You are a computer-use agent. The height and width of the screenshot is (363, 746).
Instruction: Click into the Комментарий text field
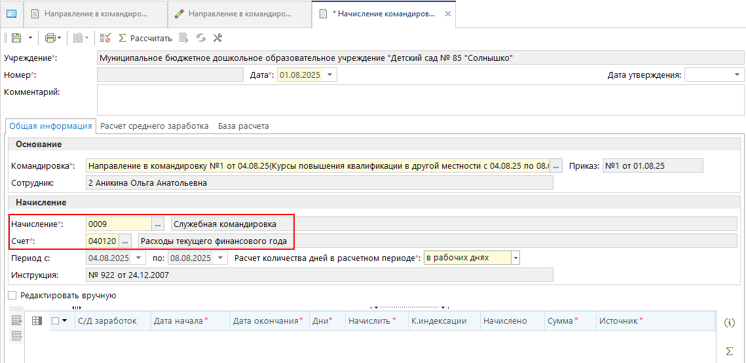[419, 99]
